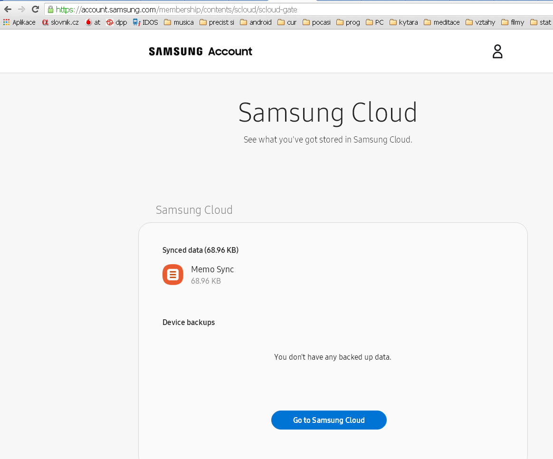Open the vztahy bookmark folder

click(x=480, y=22)
